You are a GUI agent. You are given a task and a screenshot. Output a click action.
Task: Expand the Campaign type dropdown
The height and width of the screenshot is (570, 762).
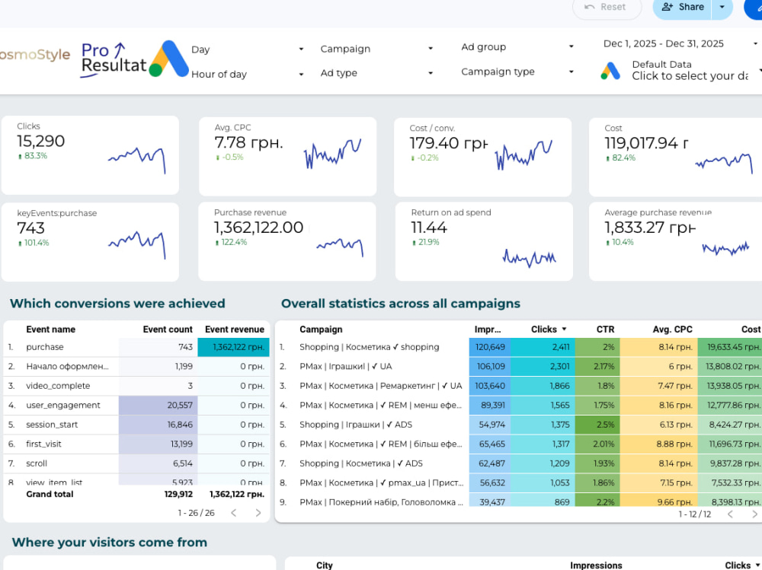(x=517, y=72)
